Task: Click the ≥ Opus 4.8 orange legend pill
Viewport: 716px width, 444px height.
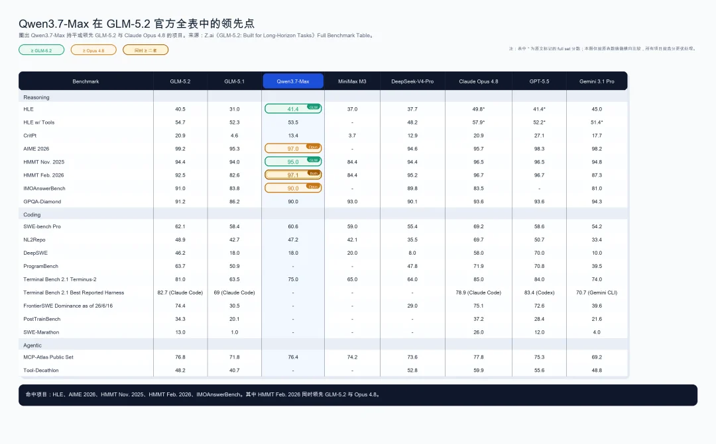Action: [x=93, y=50]
